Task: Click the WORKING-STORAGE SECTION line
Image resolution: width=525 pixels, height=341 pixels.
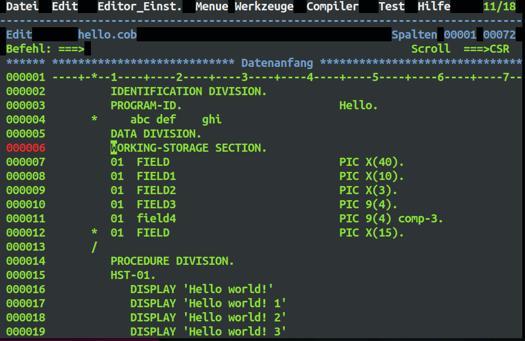Action: pyautogui.click(x=188, y=148)
